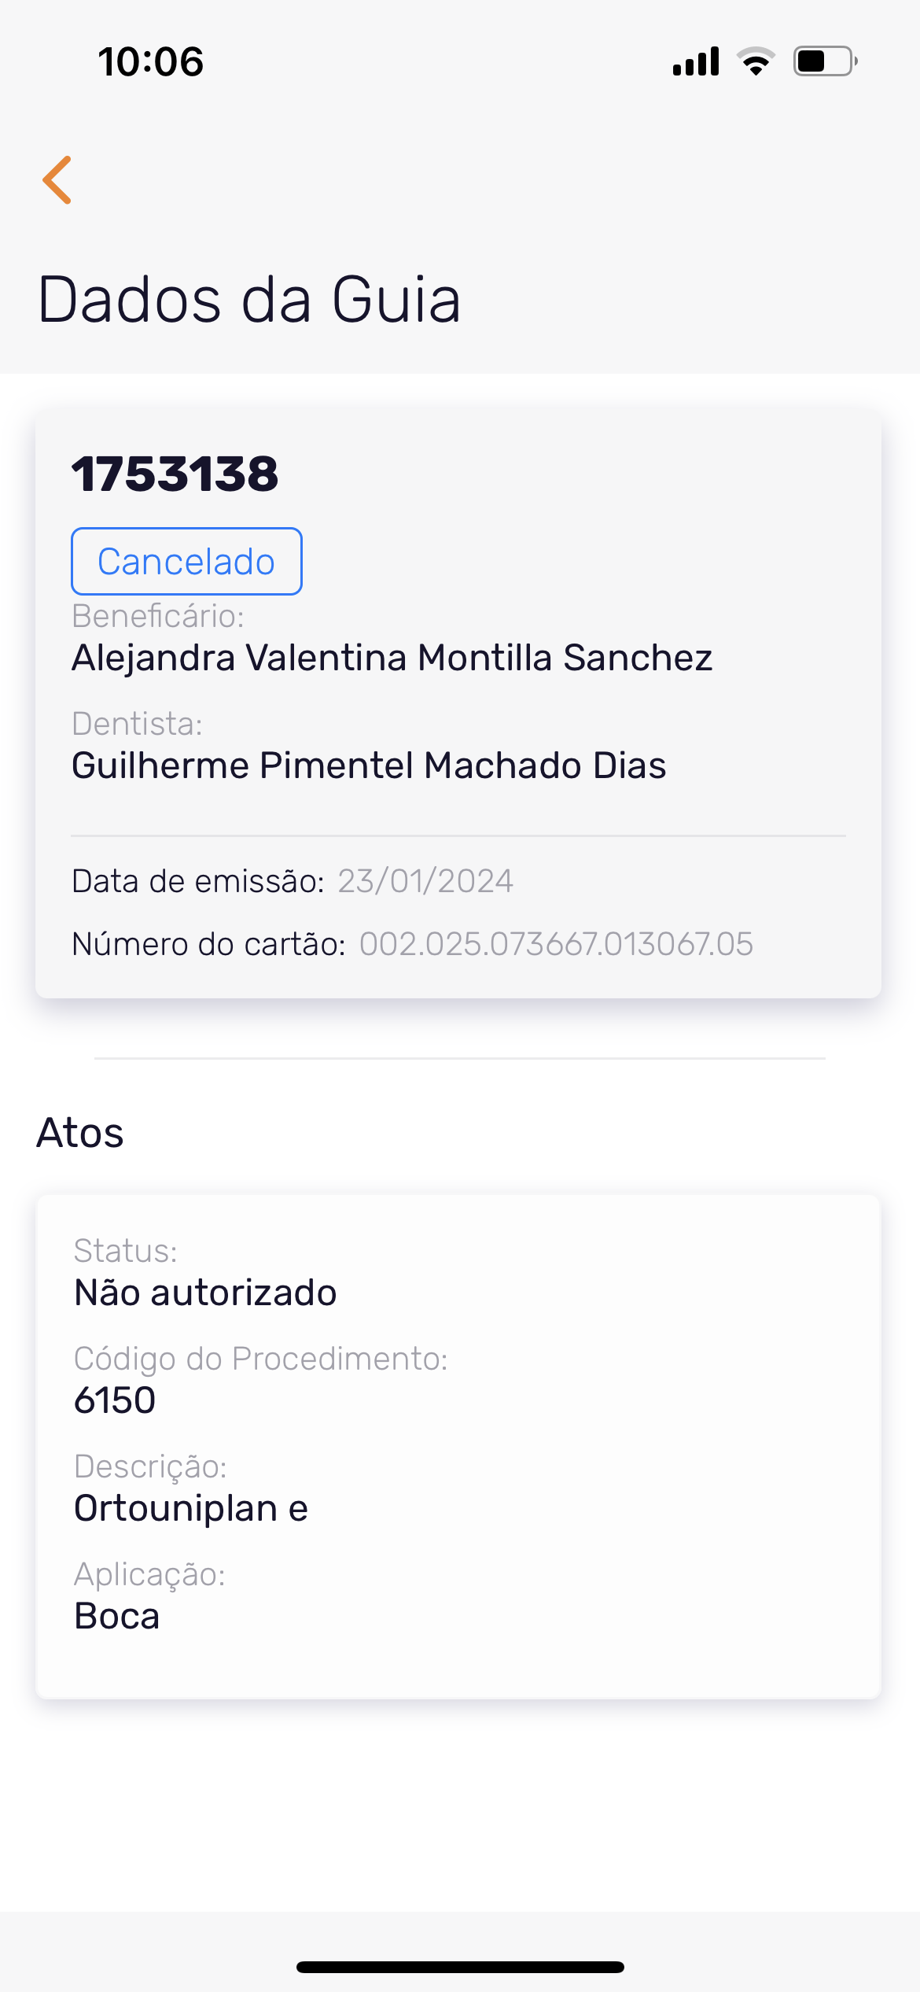Tap the home indicator bar
Viewport: 920px width, 1992px height.
[x=460, y=1967]
